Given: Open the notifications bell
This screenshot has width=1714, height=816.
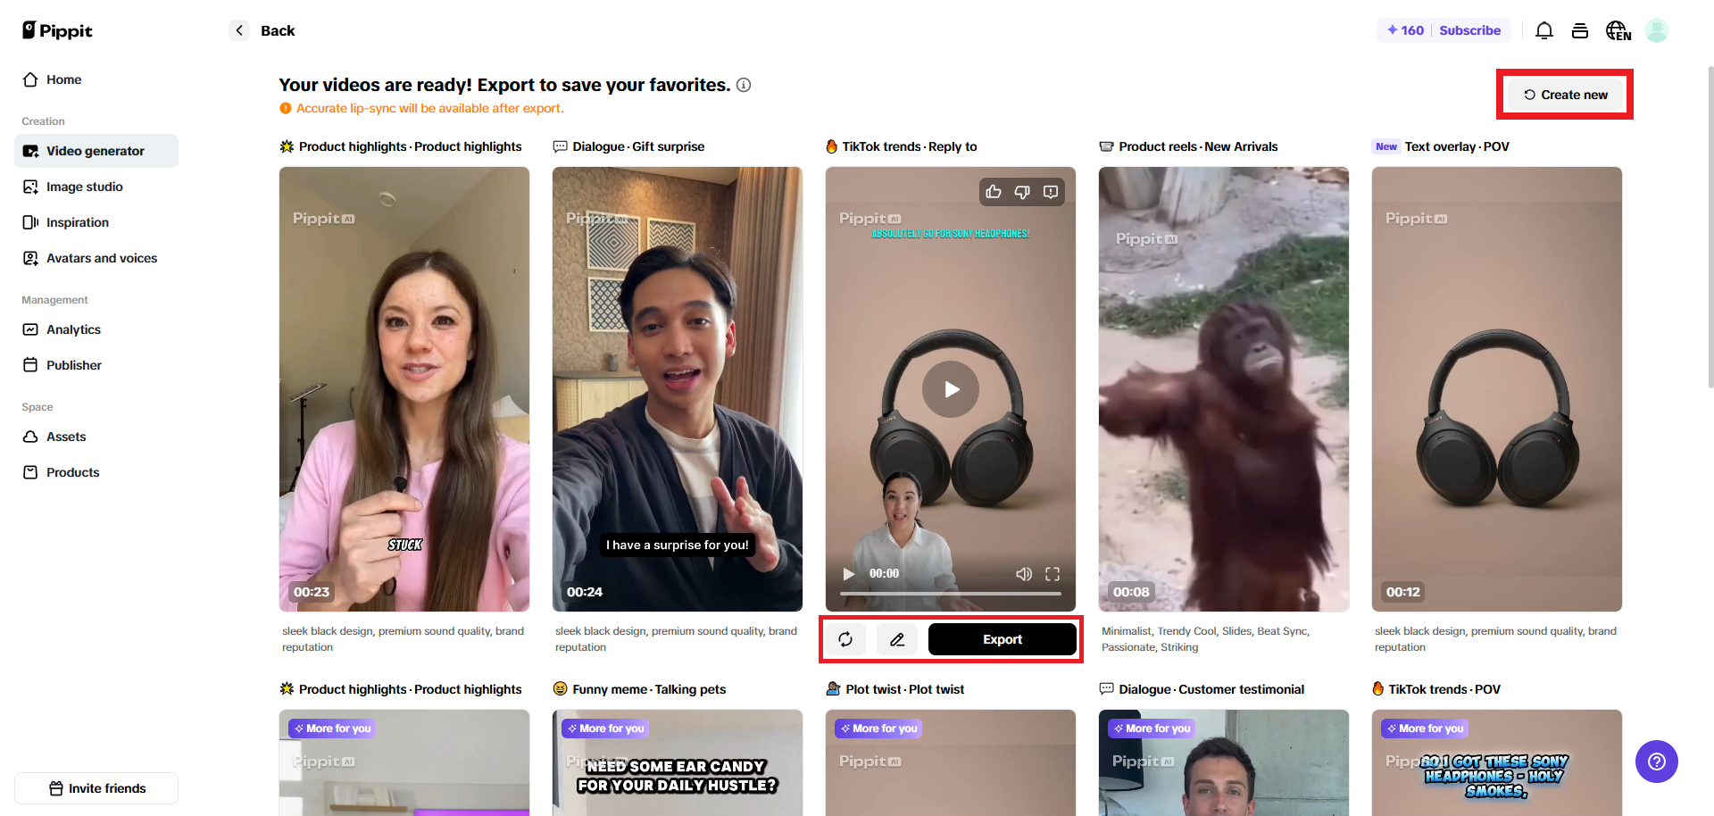Looking at the screenshot, I should pos(1544,29).
